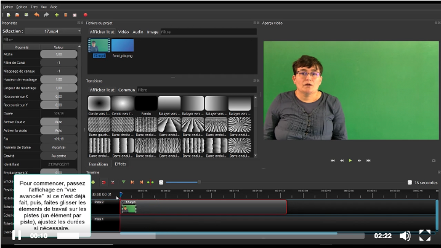Jump to the start of the preview
This screenshot has height=248, width=441.
pyautogui.click(x=333, y=161)
